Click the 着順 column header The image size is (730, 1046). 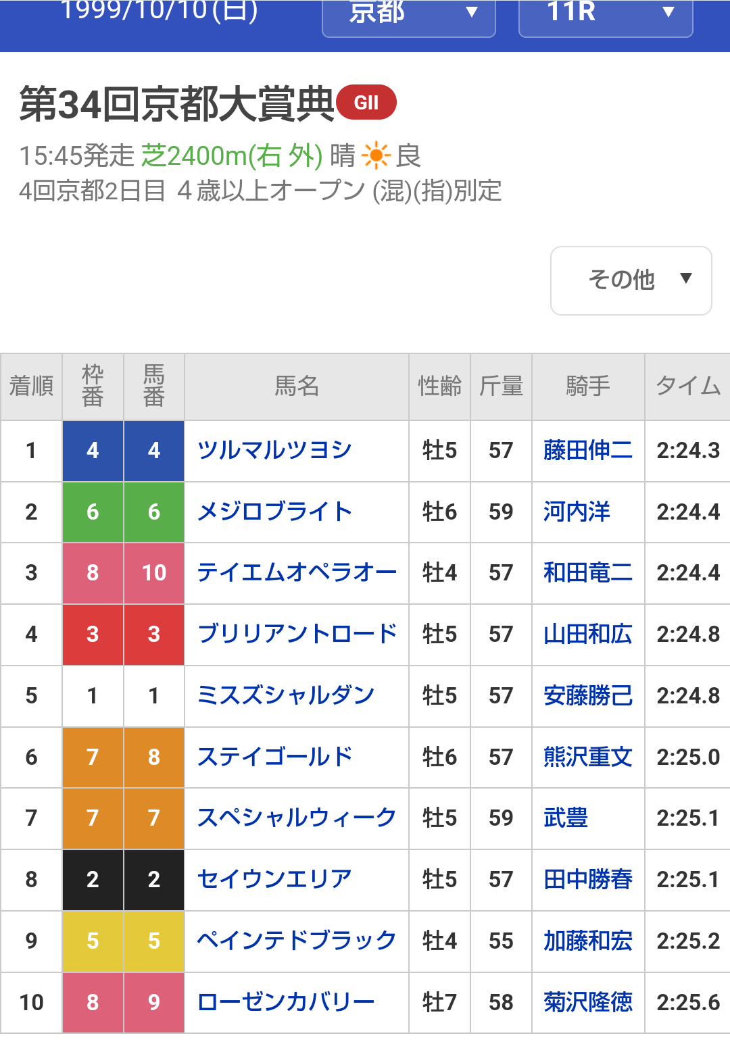(x=31, y=387)
